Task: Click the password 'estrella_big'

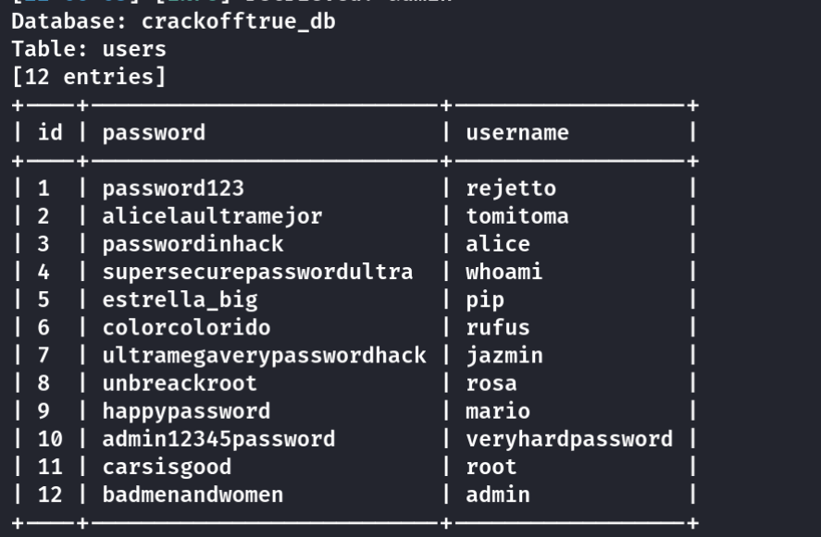Action: [180, 300]
